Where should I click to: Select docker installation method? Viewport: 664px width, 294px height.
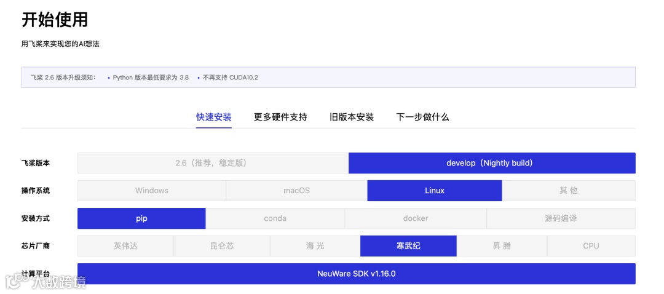(x=416, y=218)
